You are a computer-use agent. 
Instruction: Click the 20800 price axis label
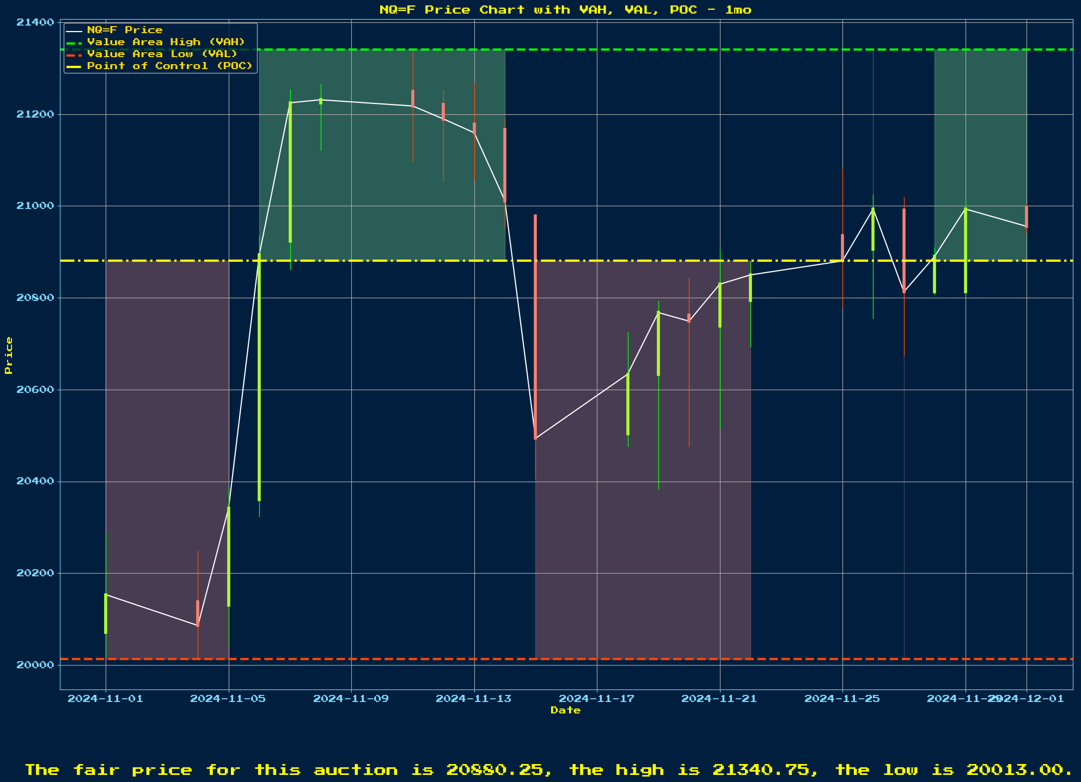[35, 298]
